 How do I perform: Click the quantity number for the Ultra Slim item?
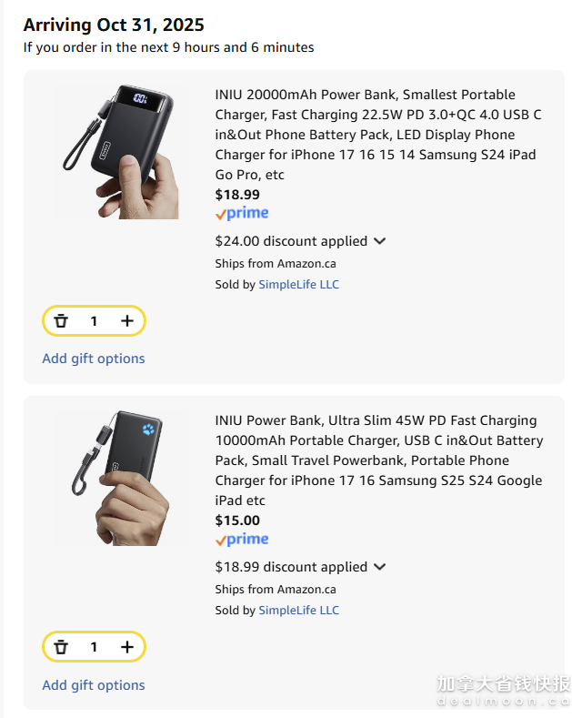coord(94,647)
